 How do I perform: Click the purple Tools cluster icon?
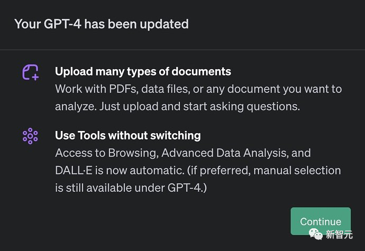30,136
